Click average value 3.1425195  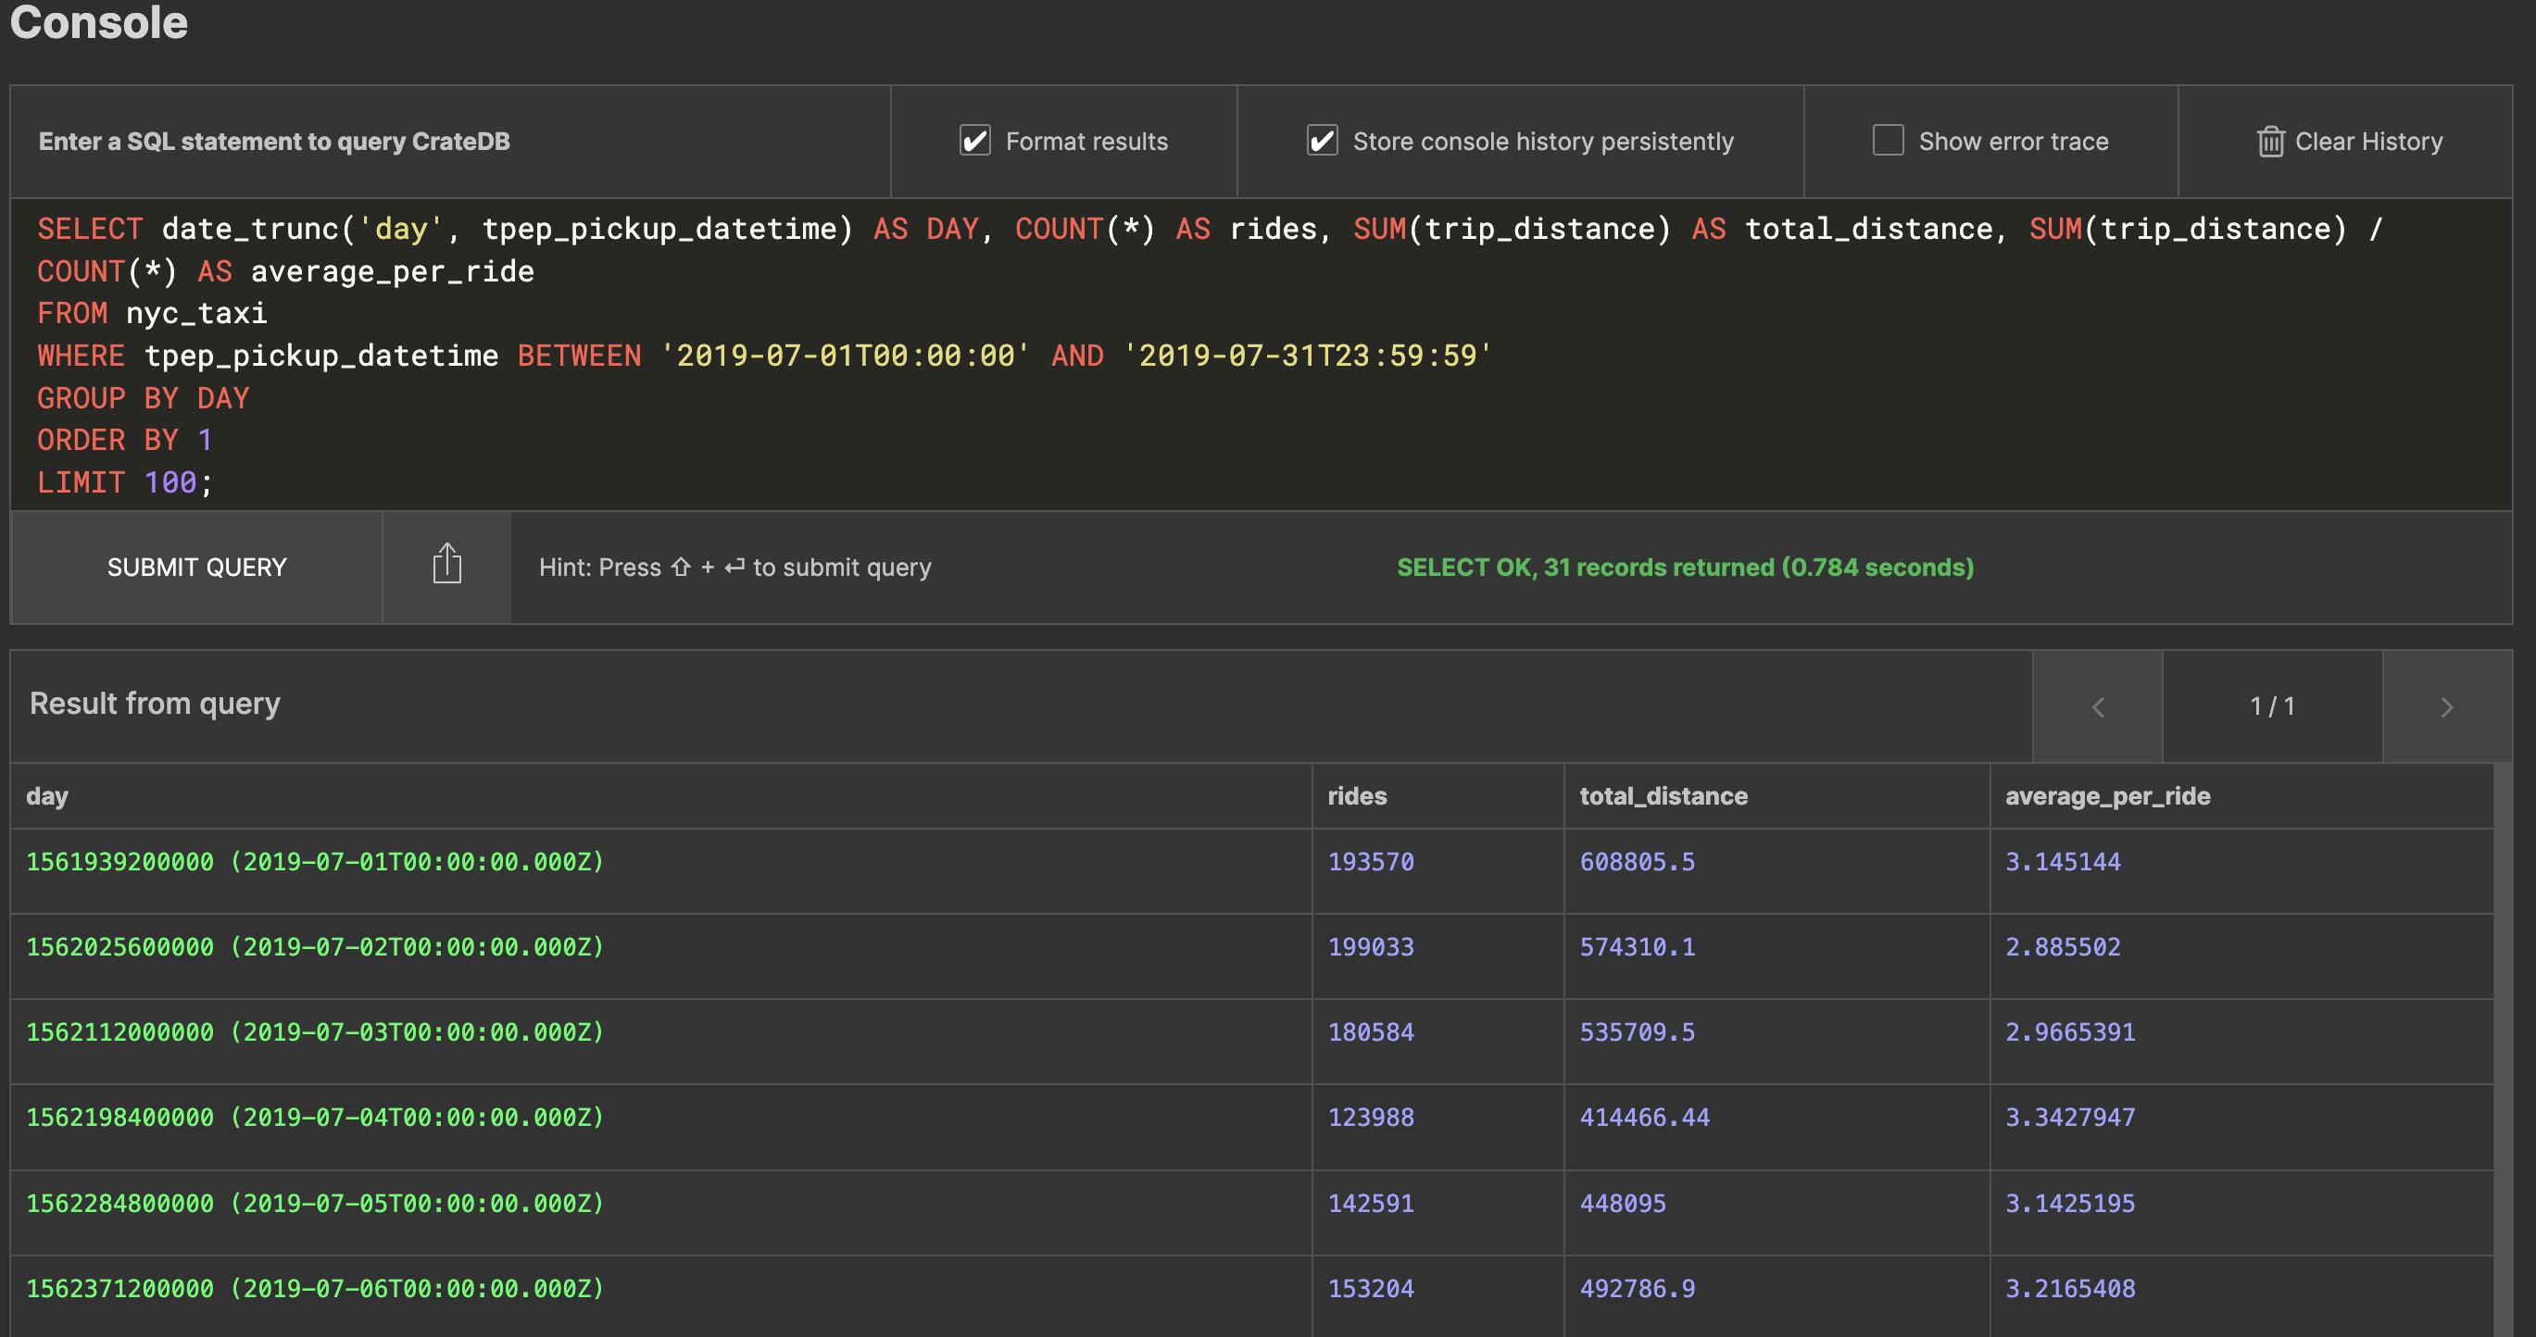(x=2070, y=1203)
